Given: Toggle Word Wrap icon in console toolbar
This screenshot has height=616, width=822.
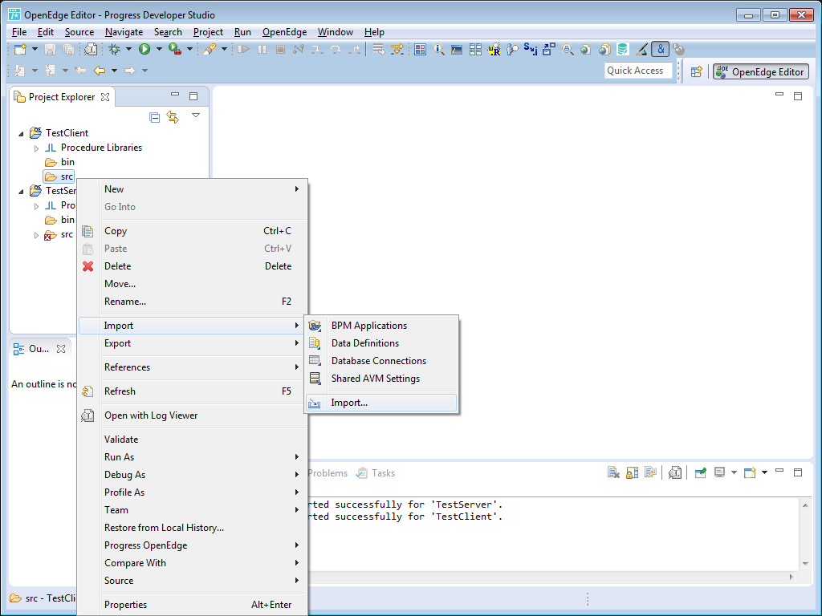Looking at the screenshot, I should (650, 473).
